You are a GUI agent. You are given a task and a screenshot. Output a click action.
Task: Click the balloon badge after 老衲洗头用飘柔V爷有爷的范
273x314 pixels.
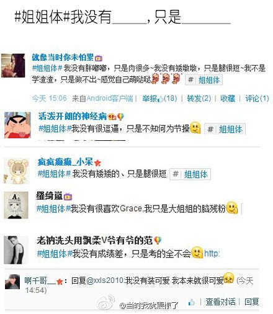158,241
